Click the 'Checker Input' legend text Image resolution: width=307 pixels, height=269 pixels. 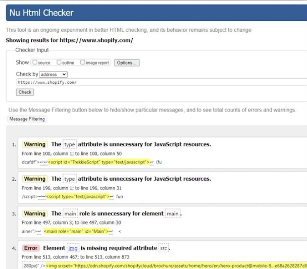[32, 50]
